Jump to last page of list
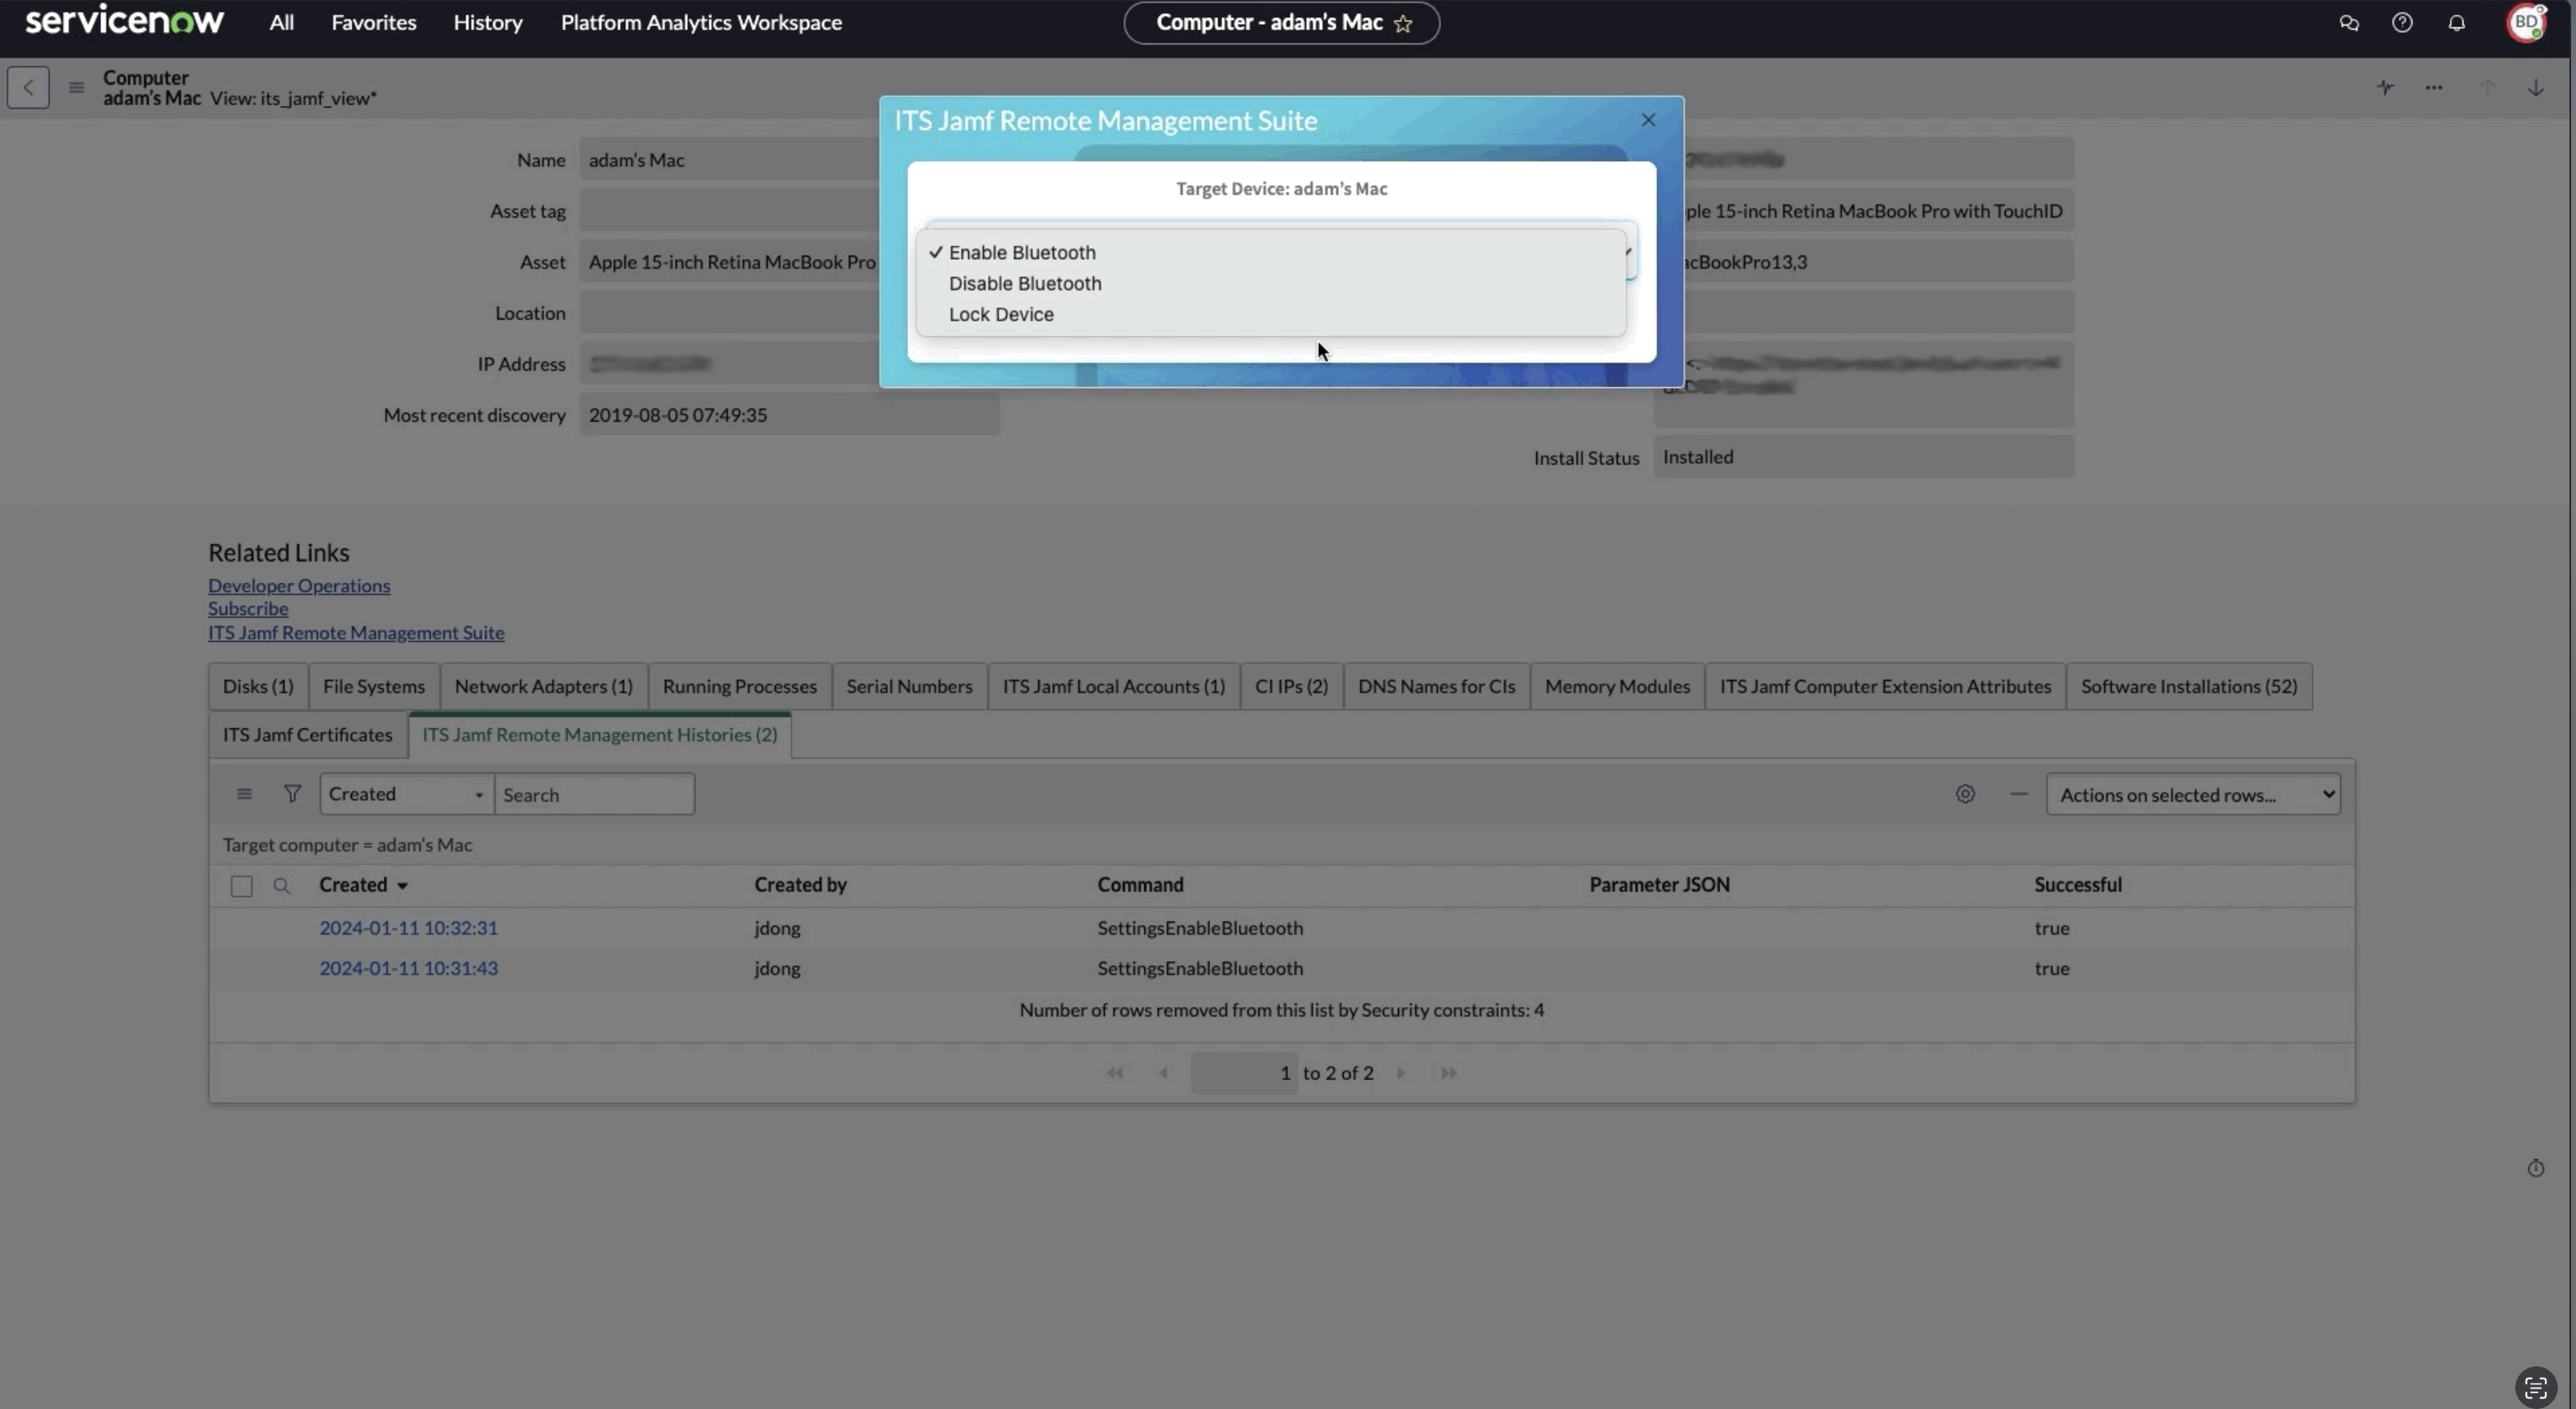 [1449, 1073]
